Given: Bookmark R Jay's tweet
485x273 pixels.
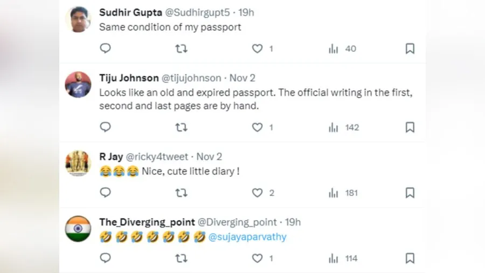Looking at the screenshot, I should coord(410,193).
